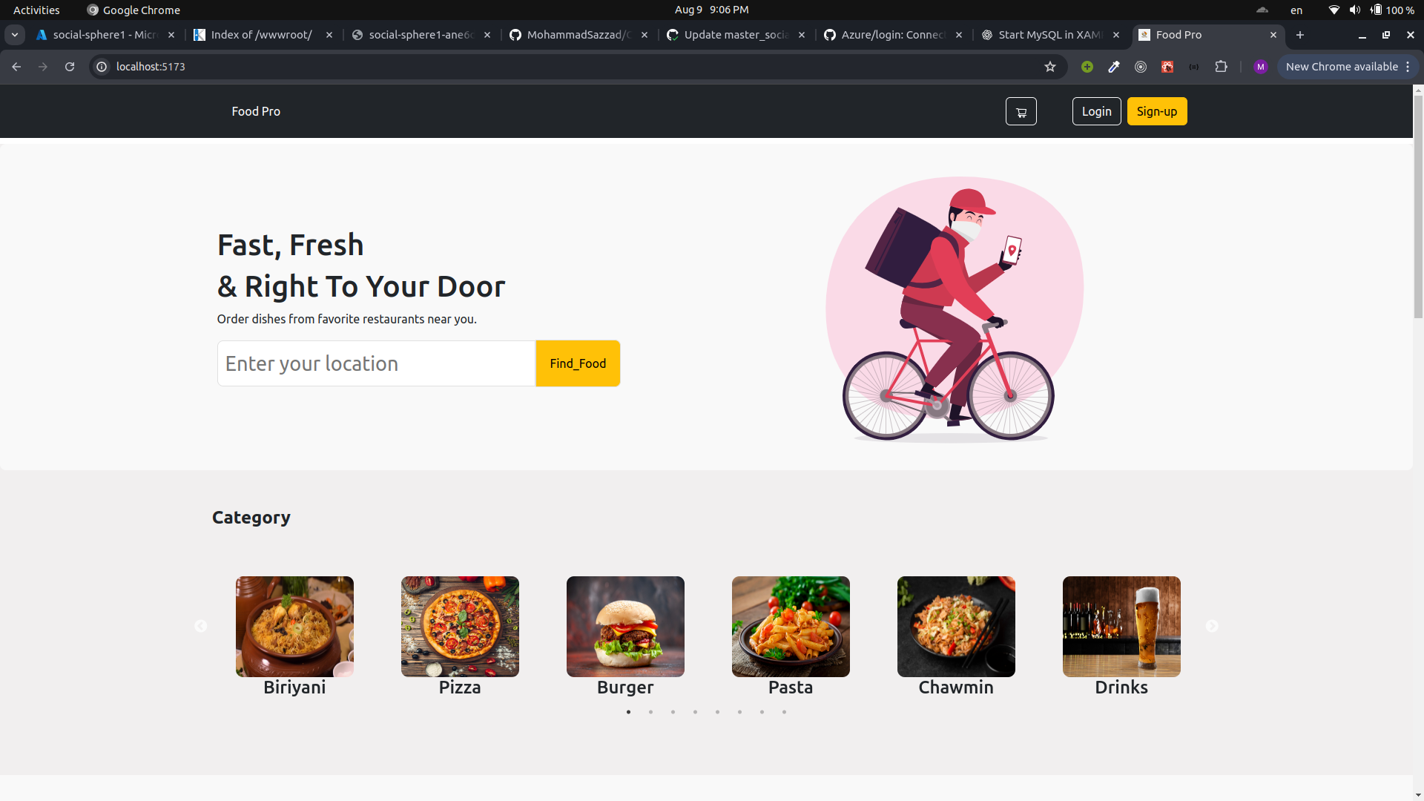Select the fifth carousel pagination dot

717,712
